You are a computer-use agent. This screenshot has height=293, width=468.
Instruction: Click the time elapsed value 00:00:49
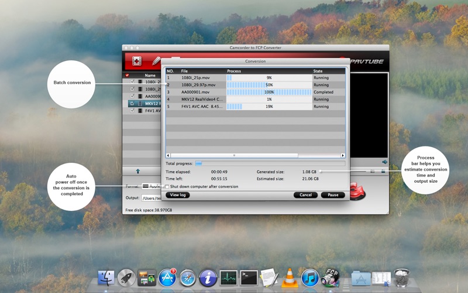(x=219, y=172)
